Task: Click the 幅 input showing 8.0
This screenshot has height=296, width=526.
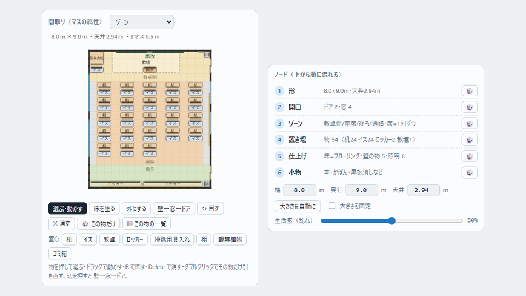Action: pos(300,190)
